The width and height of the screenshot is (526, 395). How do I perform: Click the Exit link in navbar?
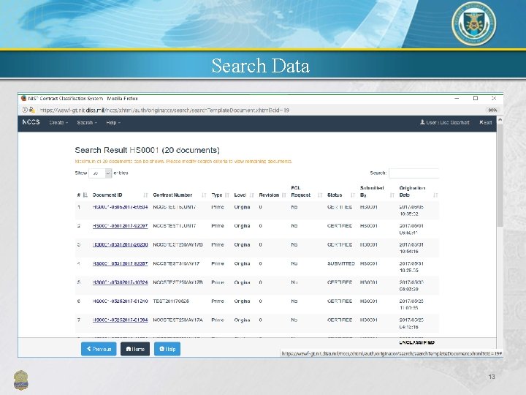click(x=485, y=123)
